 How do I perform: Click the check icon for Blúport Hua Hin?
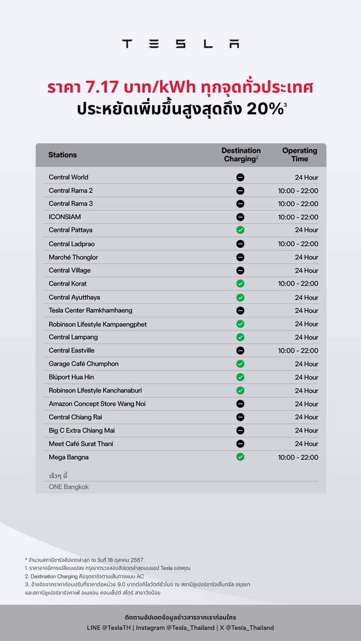240,377
